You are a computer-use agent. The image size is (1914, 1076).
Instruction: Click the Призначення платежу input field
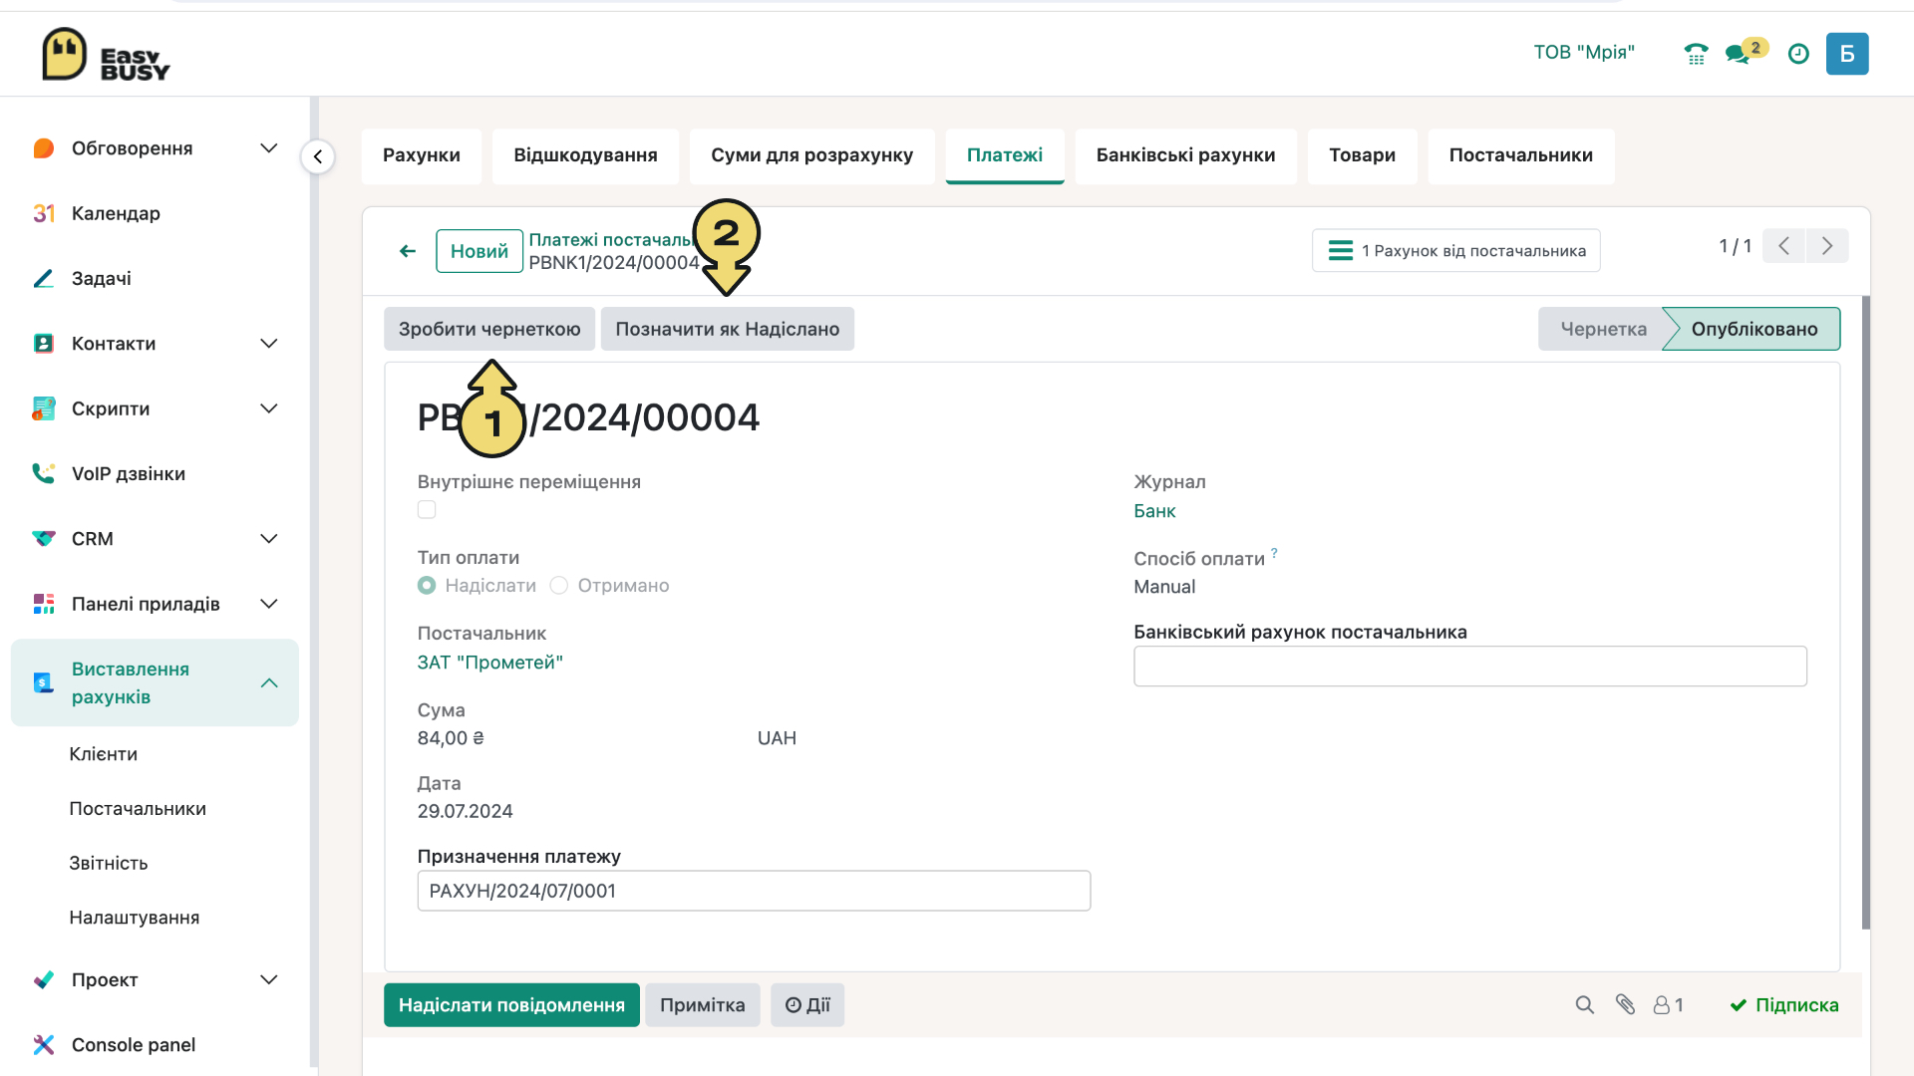[x=754, y=891]
